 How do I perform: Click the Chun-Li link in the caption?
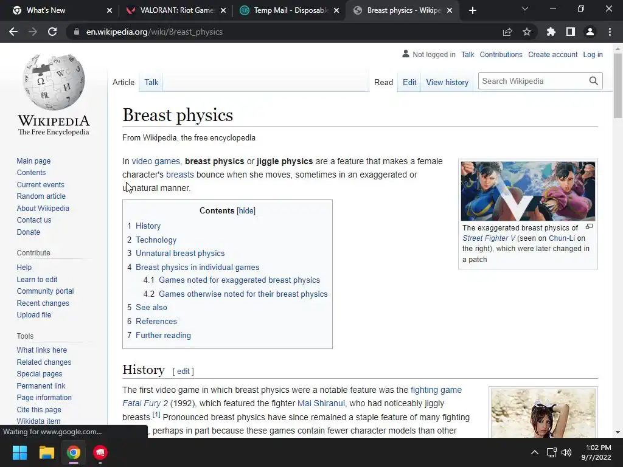562,238
